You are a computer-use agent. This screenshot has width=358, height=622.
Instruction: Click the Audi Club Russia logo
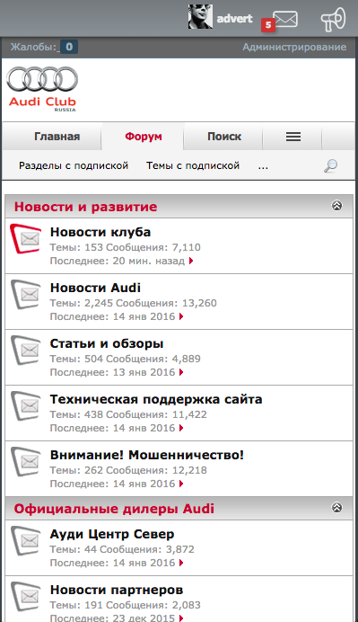42,89
